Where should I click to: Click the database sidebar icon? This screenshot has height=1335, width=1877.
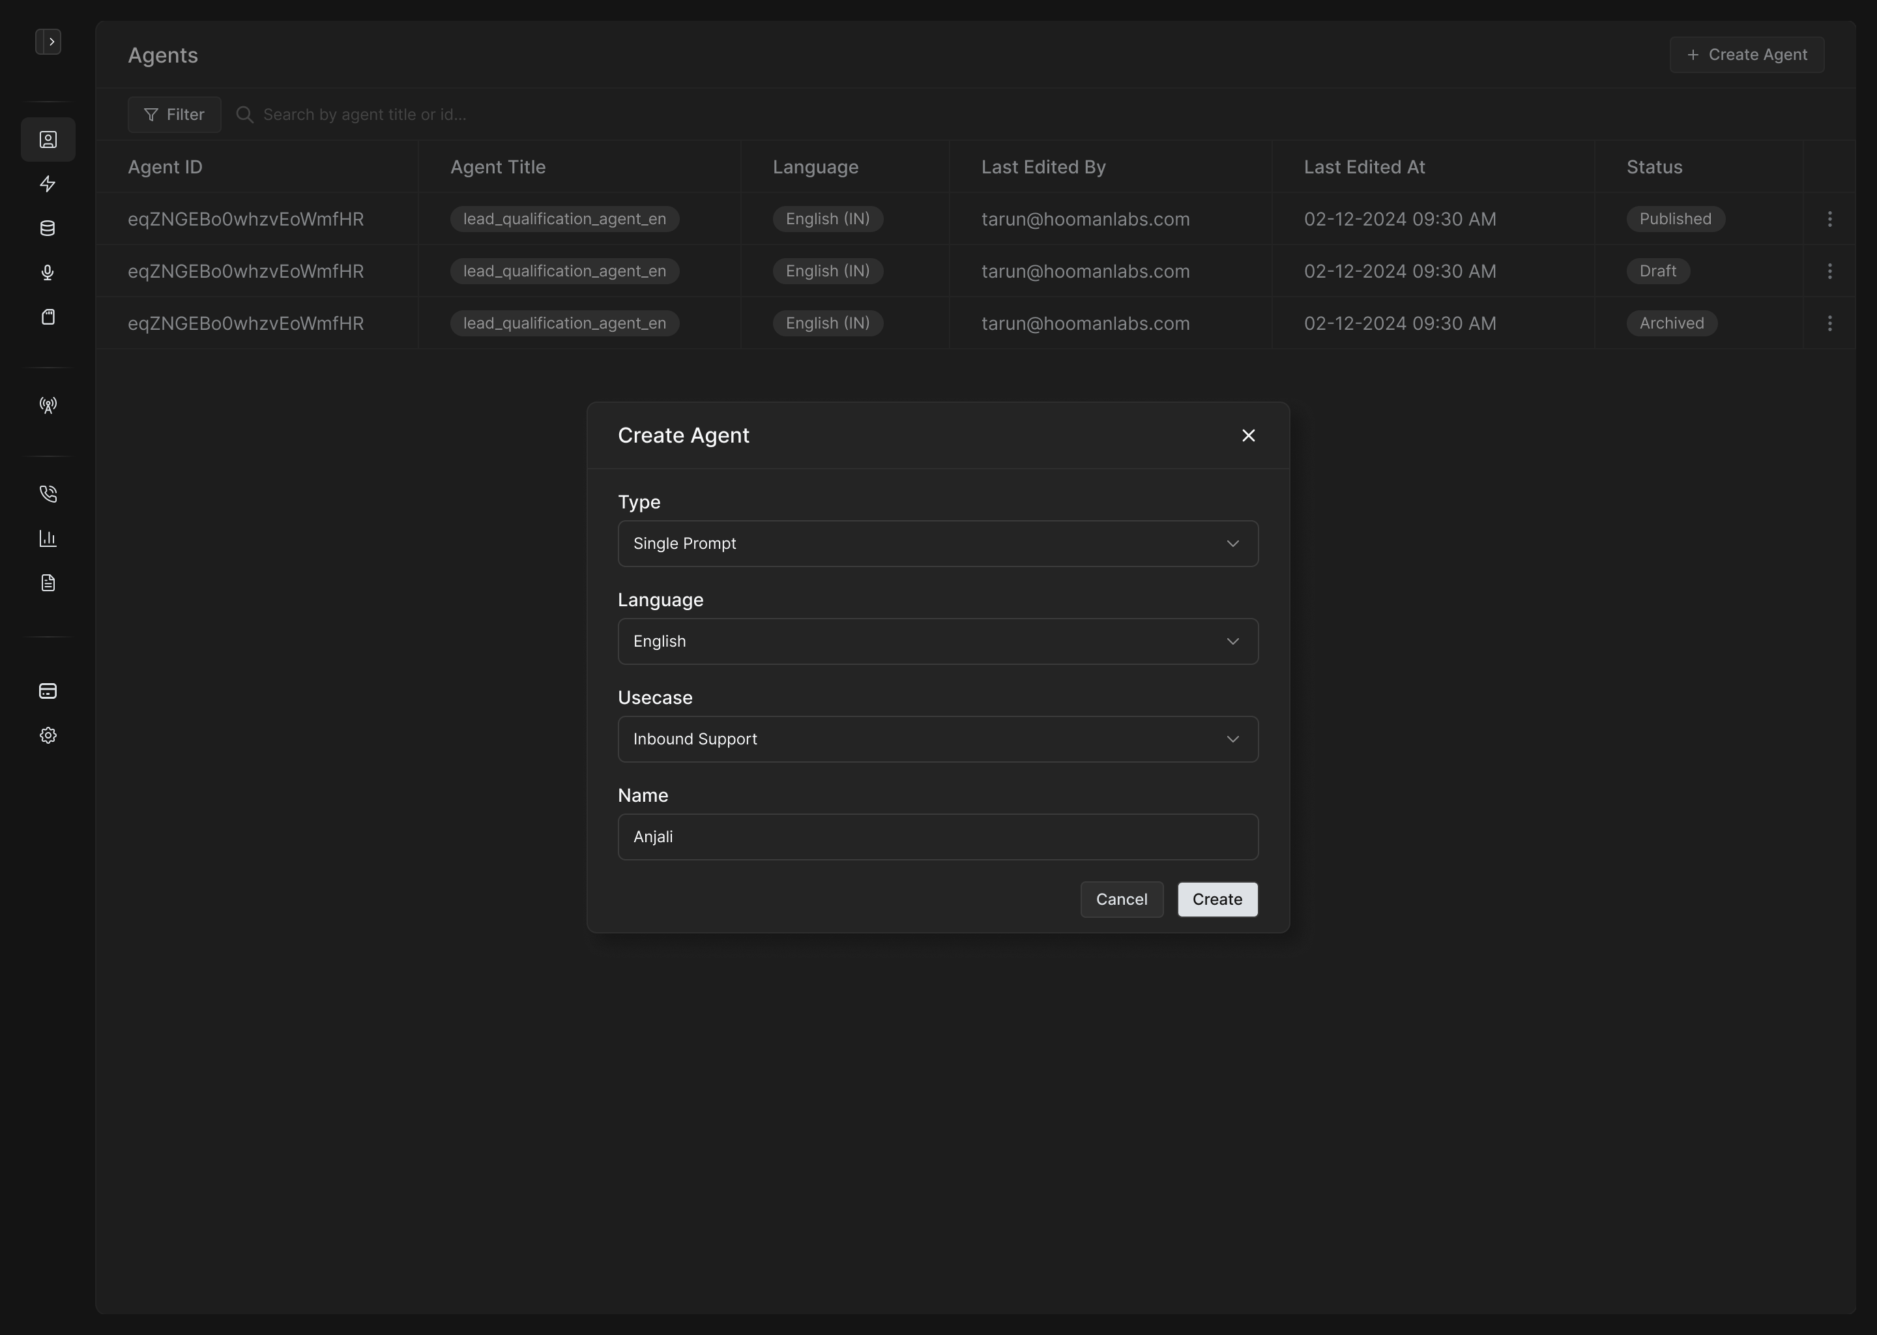(48, 229)
